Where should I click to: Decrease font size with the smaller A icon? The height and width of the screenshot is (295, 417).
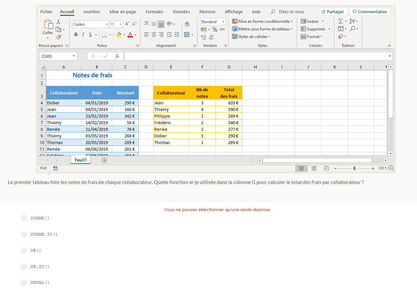pyautogui.click(x=134, y=24)
